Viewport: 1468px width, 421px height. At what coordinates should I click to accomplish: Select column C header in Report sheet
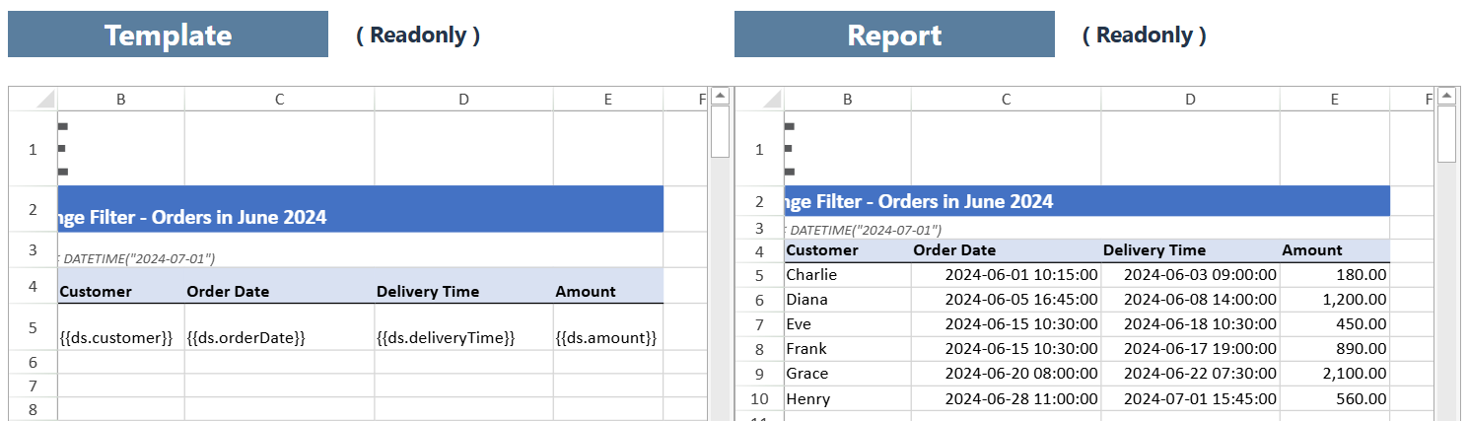(1006, 99)
